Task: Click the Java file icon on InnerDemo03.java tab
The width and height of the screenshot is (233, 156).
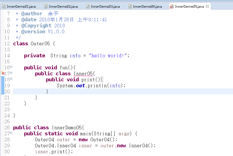Action: point(88,6)
